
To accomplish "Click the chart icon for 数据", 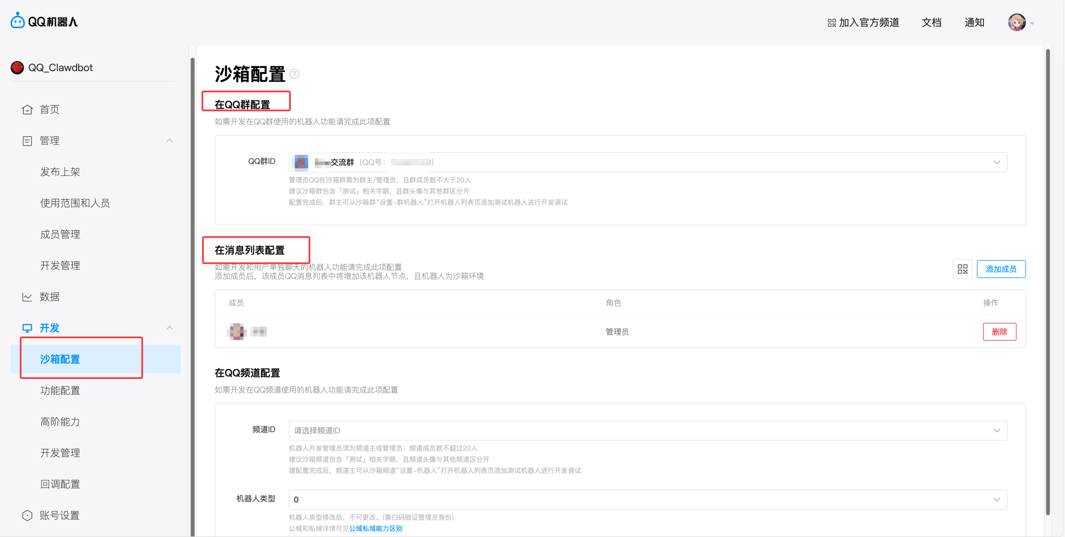I will tap(27, 297).
